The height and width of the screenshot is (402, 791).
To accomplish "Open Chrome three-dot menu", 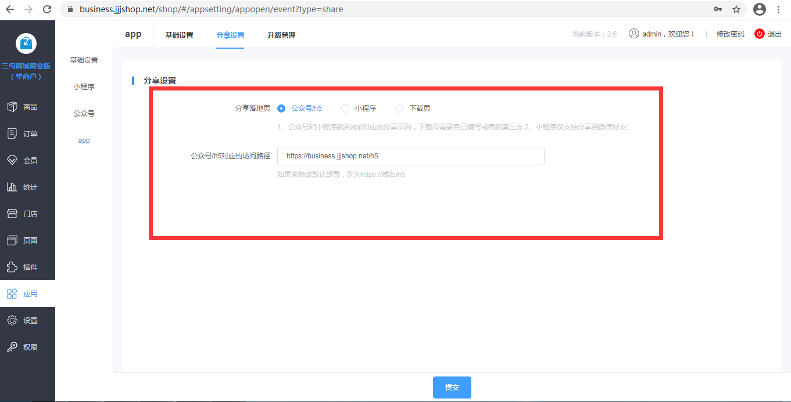I will 778,9.
